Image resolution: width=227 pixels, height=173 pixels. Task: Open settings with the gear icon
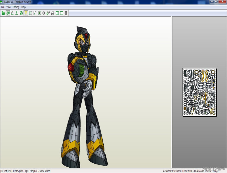point(44,13)
